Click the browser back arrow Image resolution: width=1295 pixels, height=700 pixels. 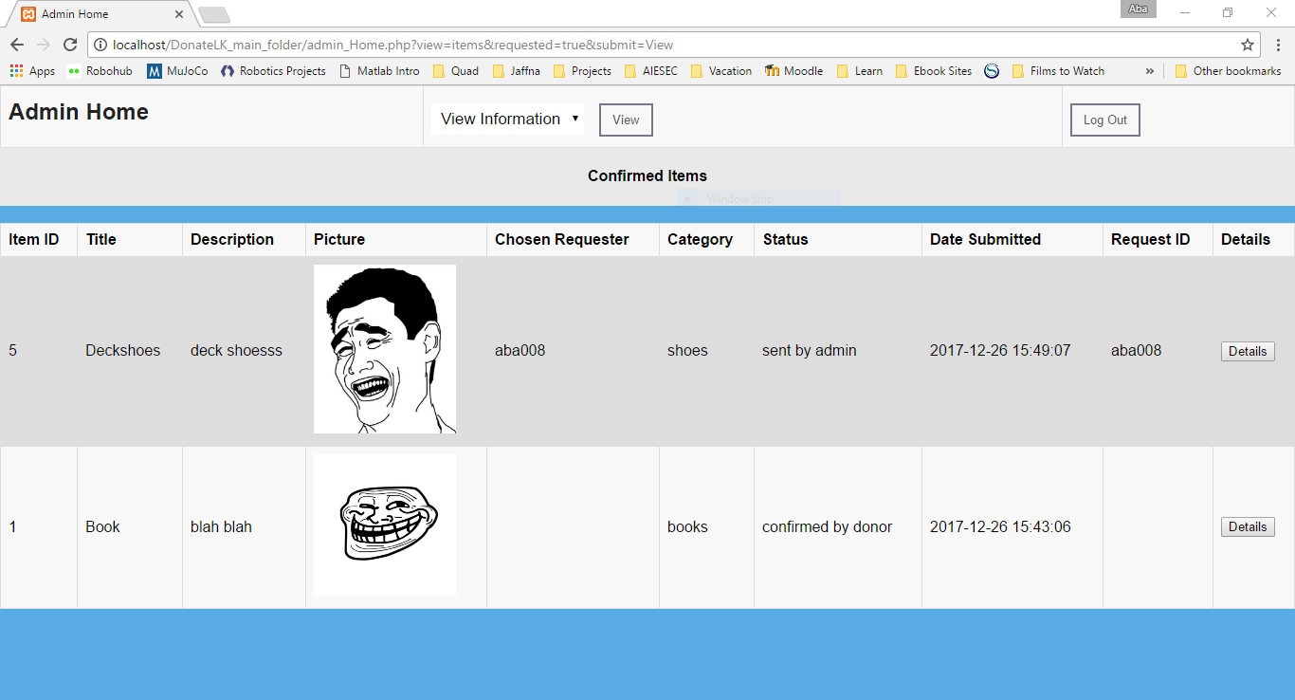coord(17,45)
